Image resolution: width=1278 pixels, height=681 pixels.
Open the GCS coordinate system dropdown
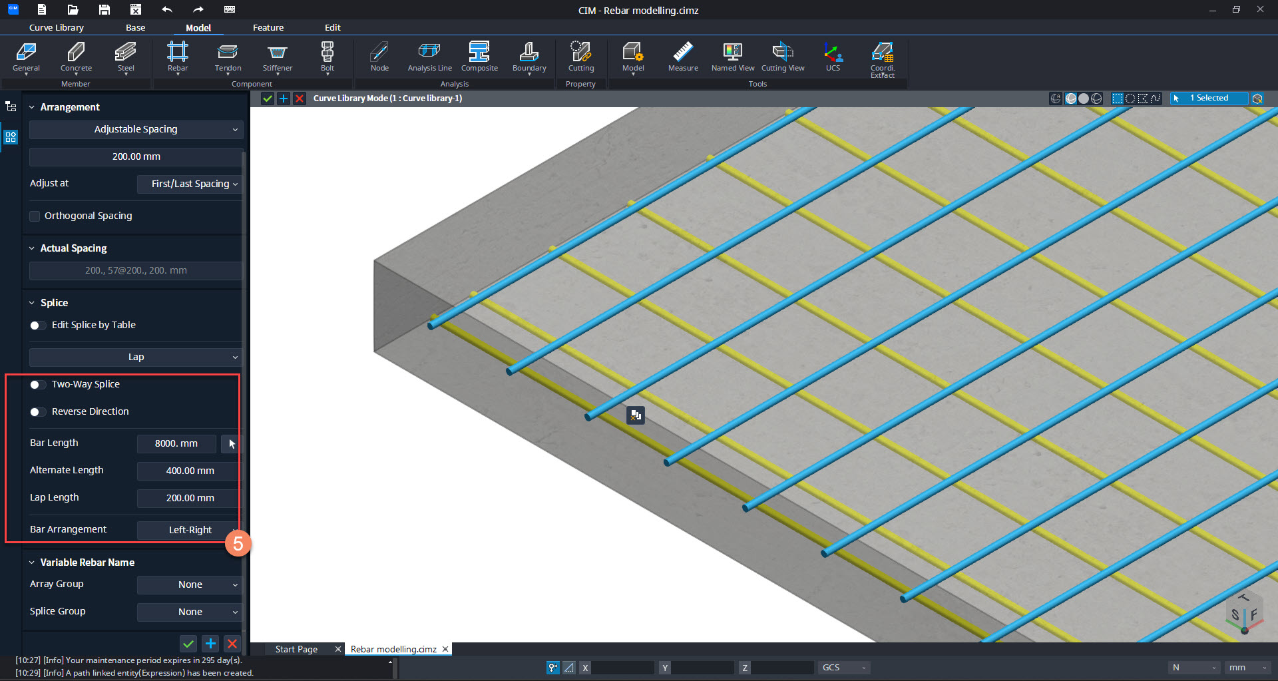click(x=844, y=668)
